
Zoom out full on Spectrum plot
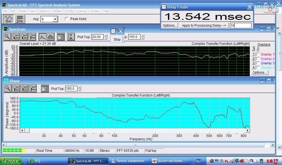tap(32, 37)
